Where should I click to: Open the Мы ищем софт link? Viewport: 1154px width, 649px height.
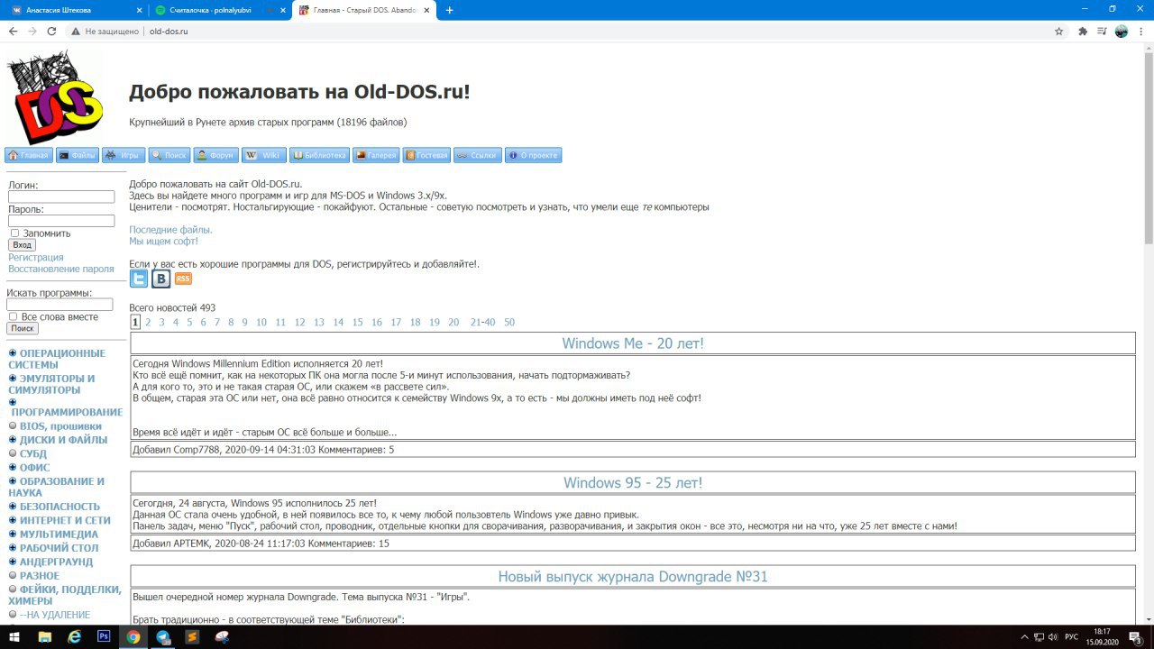[163, 242]
